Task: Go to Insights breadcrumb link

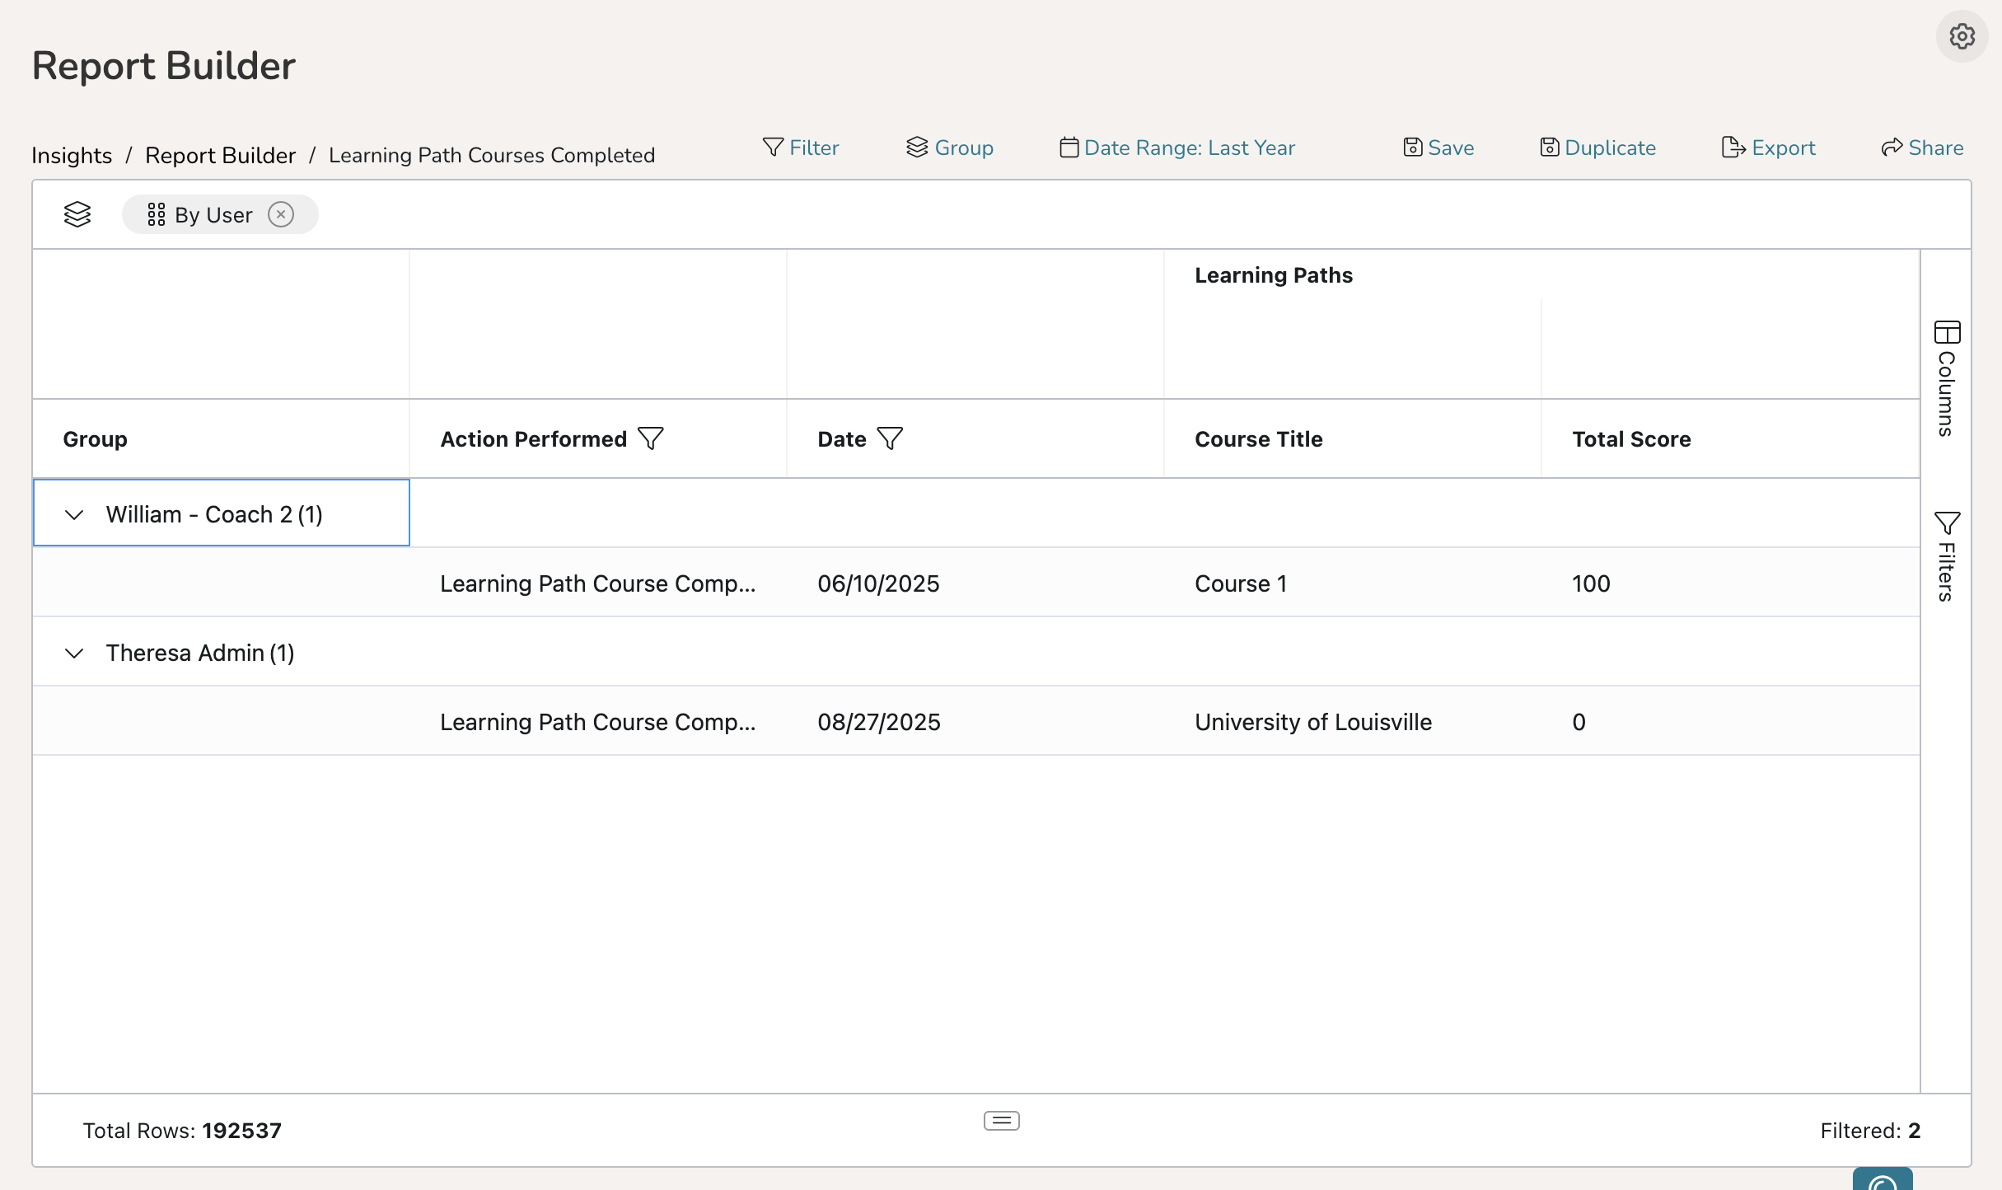Action: [72, 155]
